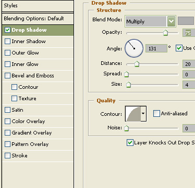
Task: Open the Texture sub-style row label
Action: tap(28, 99)
